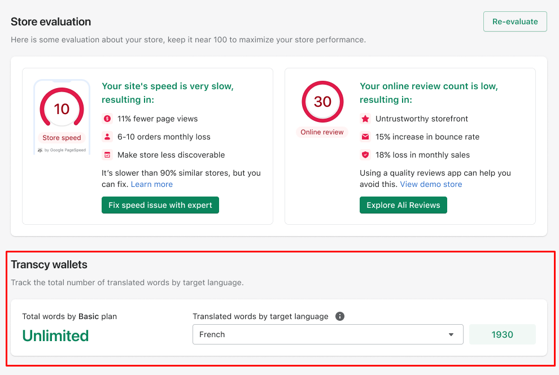Click 'Your online review count is low' heading
The width and height of the screenshot is (559, 375).
[x=429, y=93]
